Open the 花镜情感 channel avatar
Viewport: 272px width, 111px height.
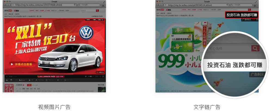[9, 88]
